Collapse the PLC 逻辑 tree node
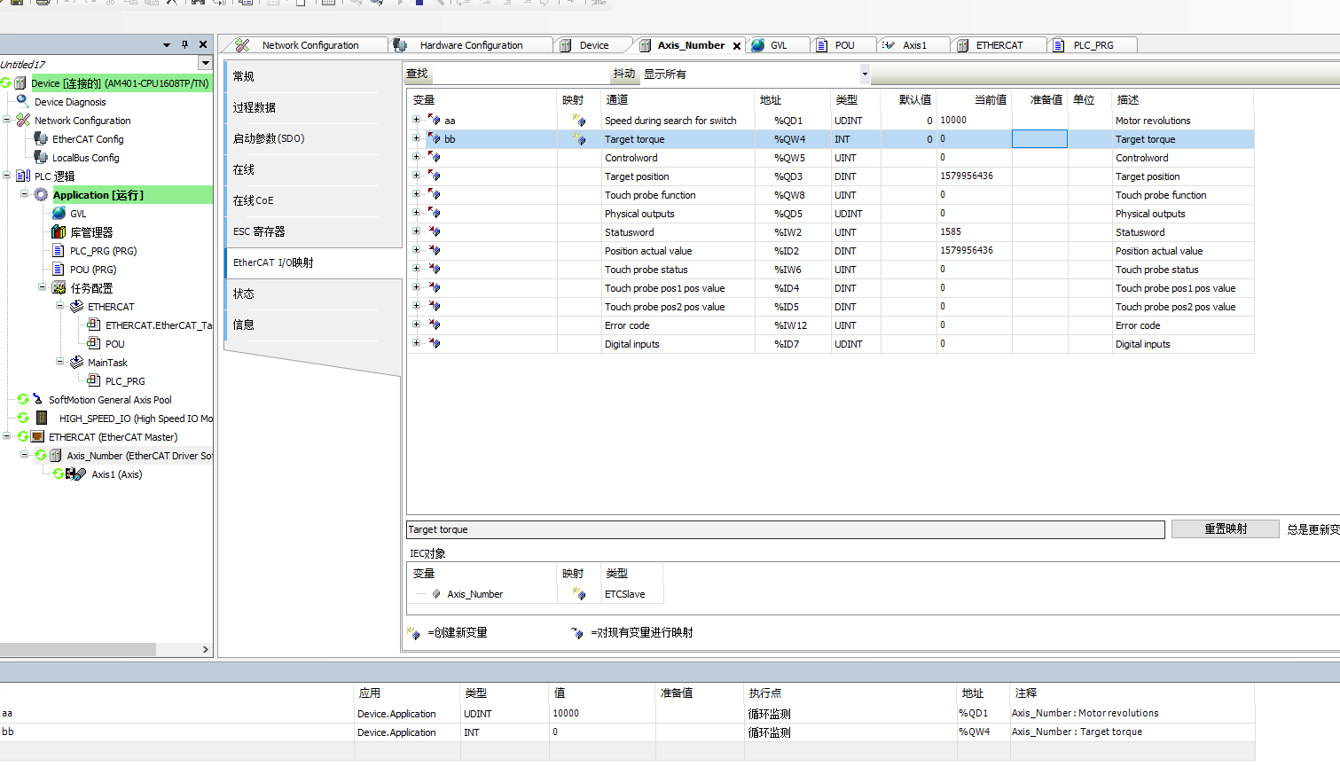 7,176
